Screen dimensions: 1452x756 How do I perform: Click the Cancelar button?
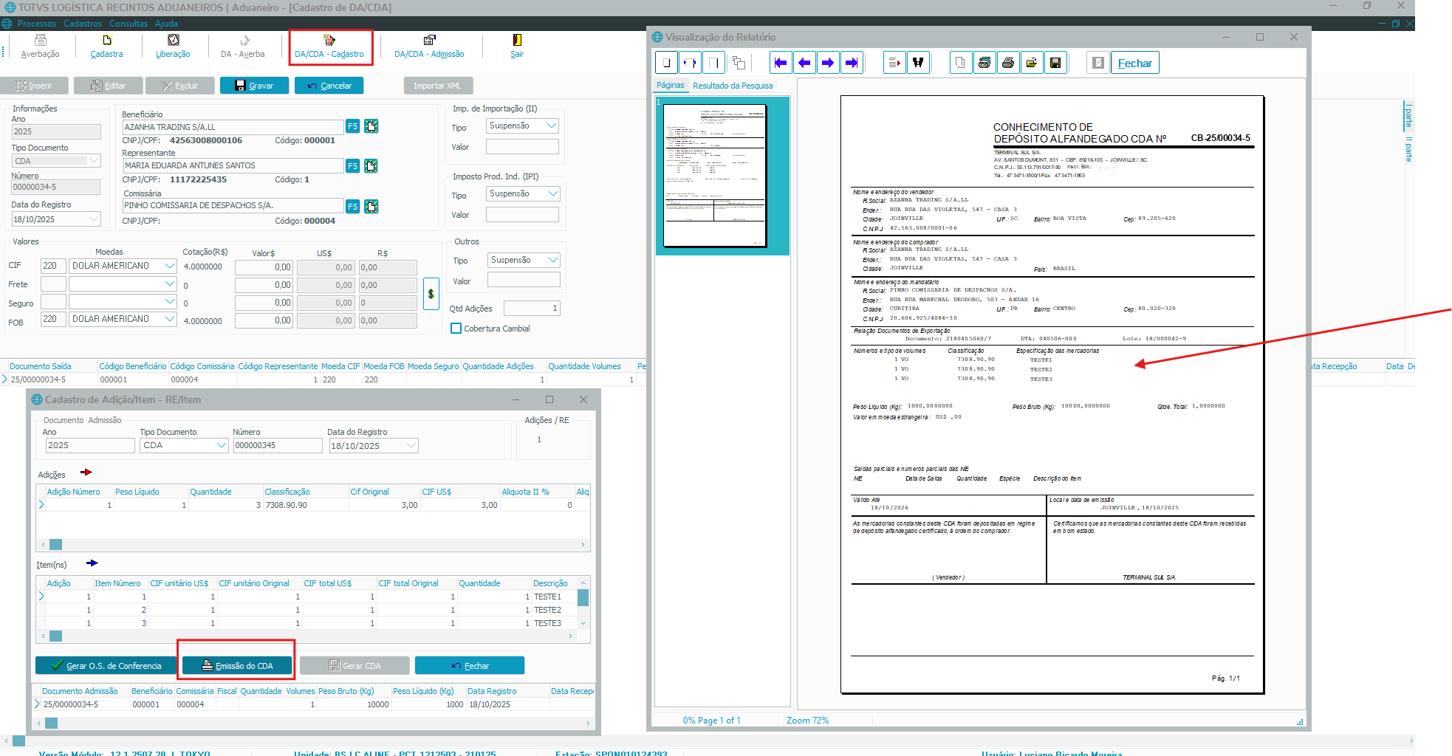329,86
